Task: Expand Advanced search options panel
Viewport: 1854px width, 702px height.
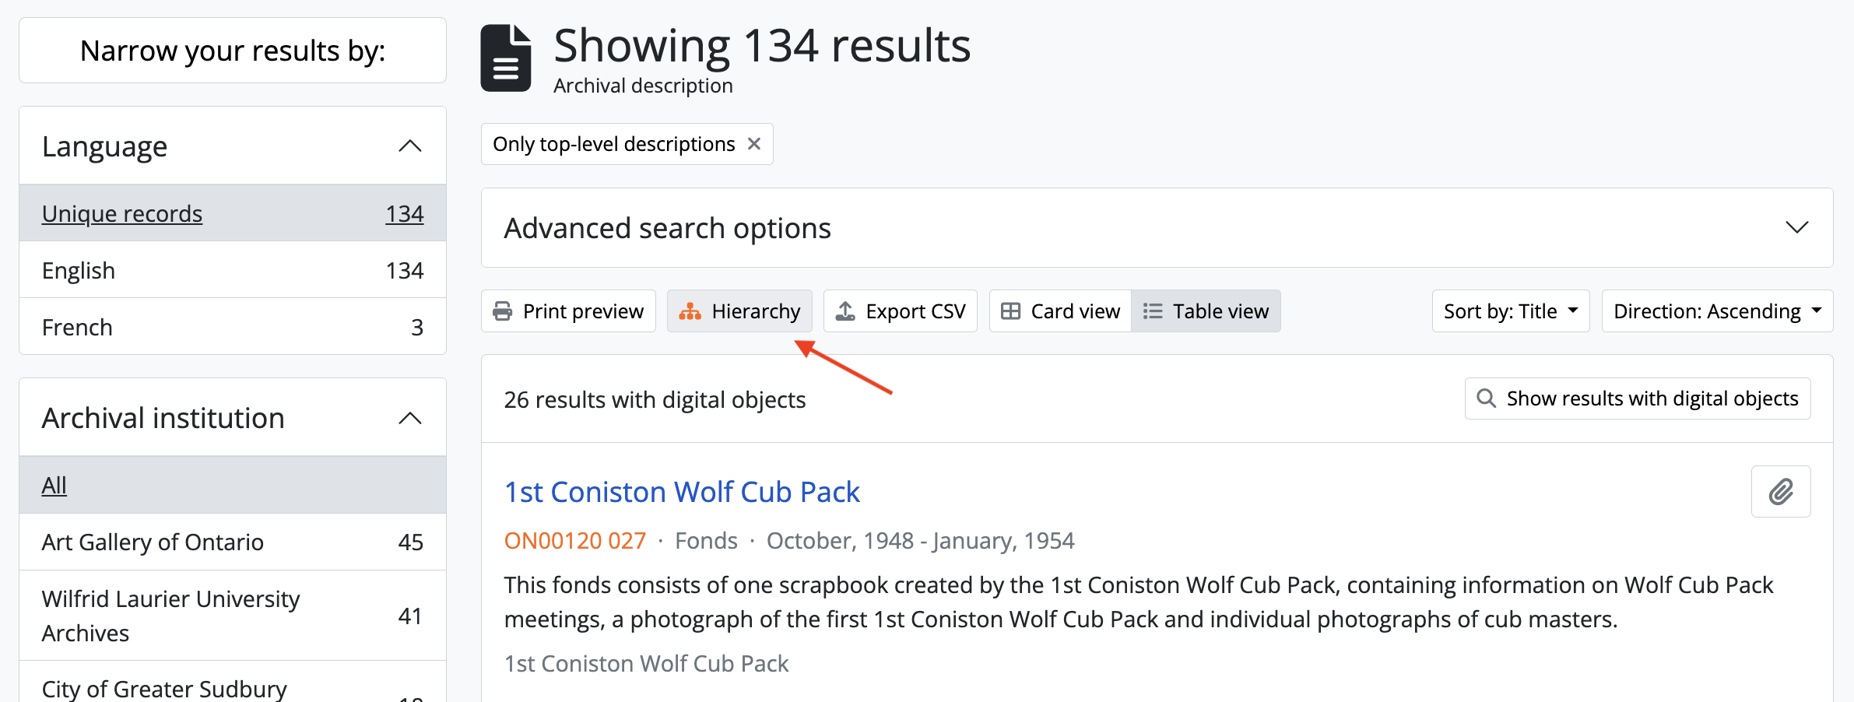Action: 1796,228
